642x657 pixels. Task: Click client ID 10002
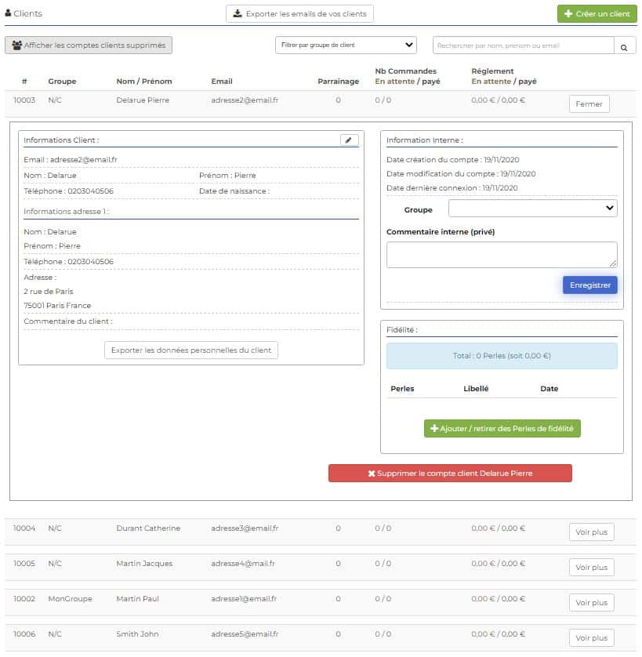pyautogui.click(x=24, y=599)
